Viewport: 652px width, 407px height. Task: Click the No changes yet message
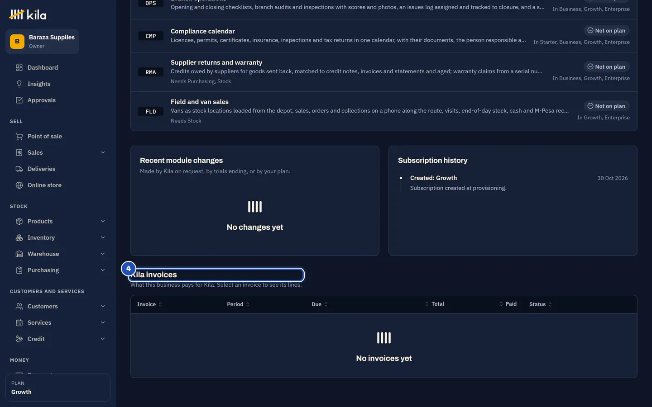coord(255,227)
